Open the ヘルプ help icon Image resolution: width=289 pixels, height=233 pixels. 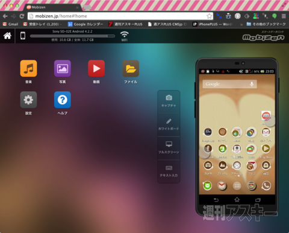pyautogui.click(x=63, y=100)
